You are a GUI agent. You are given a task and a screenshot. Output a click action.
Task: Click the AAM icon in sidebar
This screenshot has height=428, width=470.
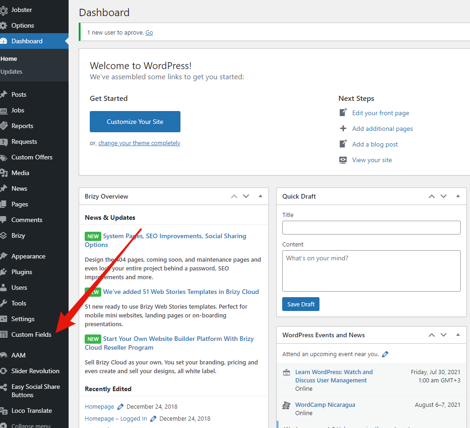pos(3,355)
